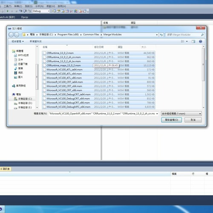The height and width of the screenshot is (213, 213).
Task: Select file CRRuntime_maps_13_0_2.msm
Action: [x=98, y=66]
